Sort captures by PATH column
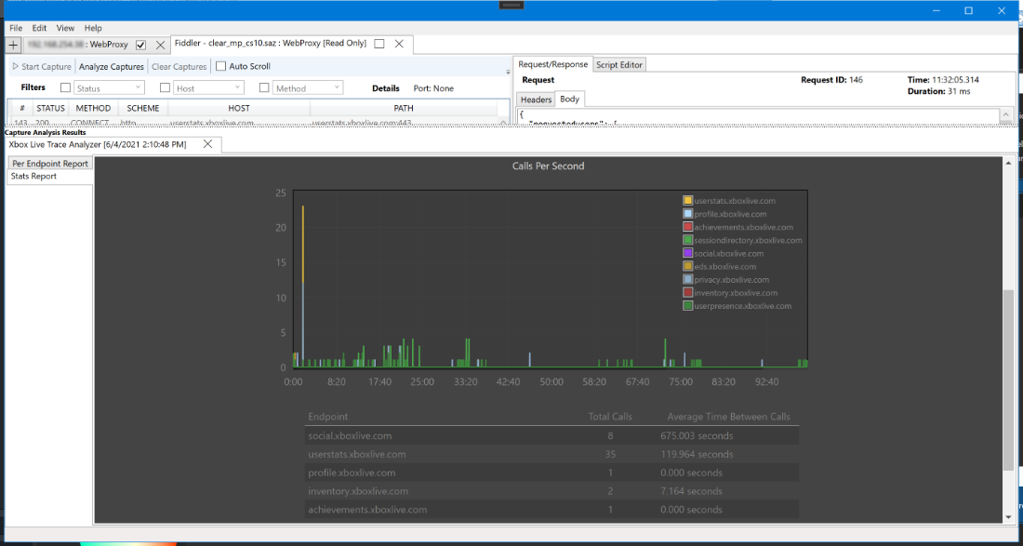Viewport: 1023px width, 546px height. (x=404, y=108)
